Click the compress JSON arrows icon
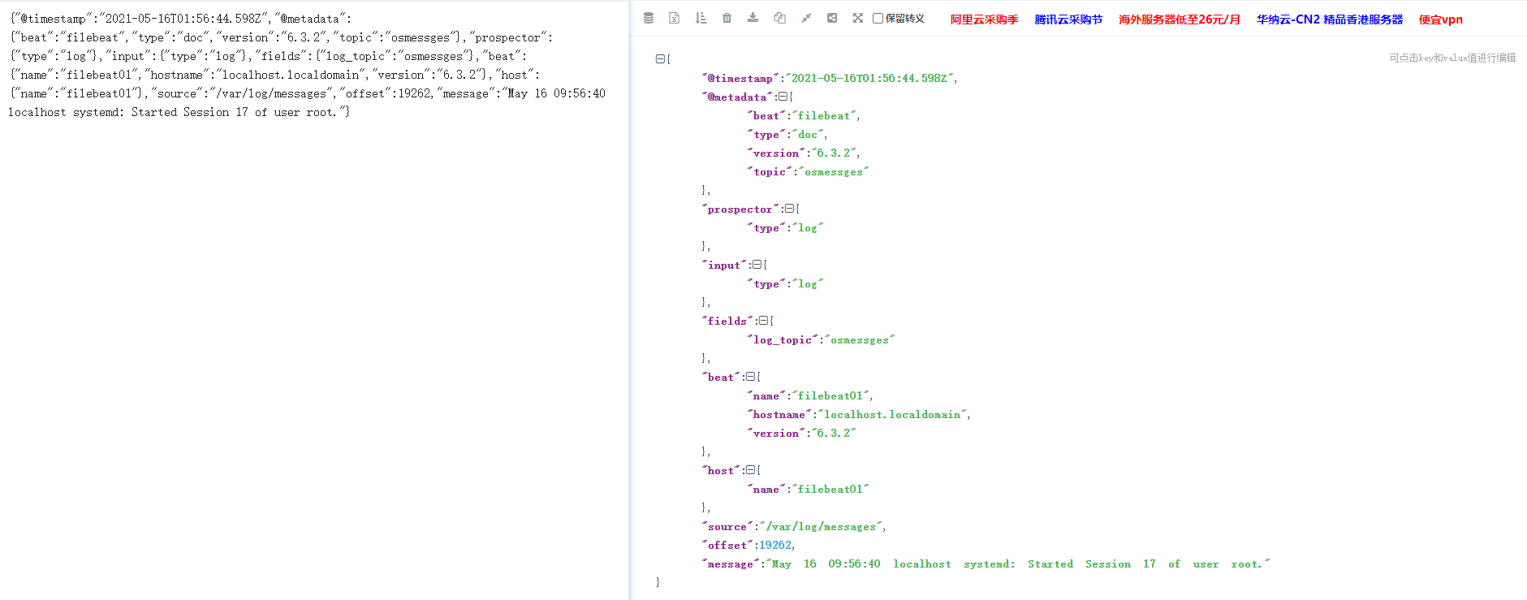 point(806,18)
